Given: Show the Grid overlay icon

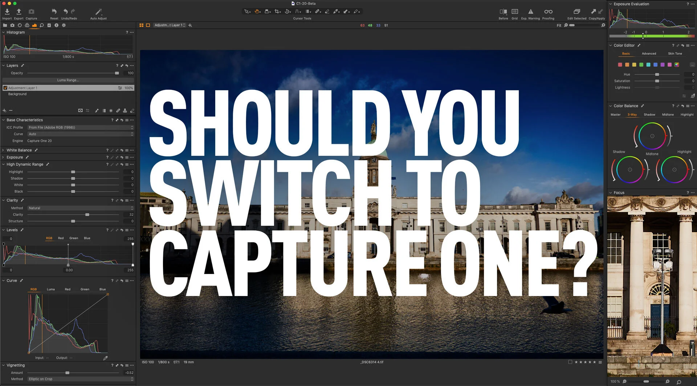Looking at the screenshot, I should (x=515, y=12).
